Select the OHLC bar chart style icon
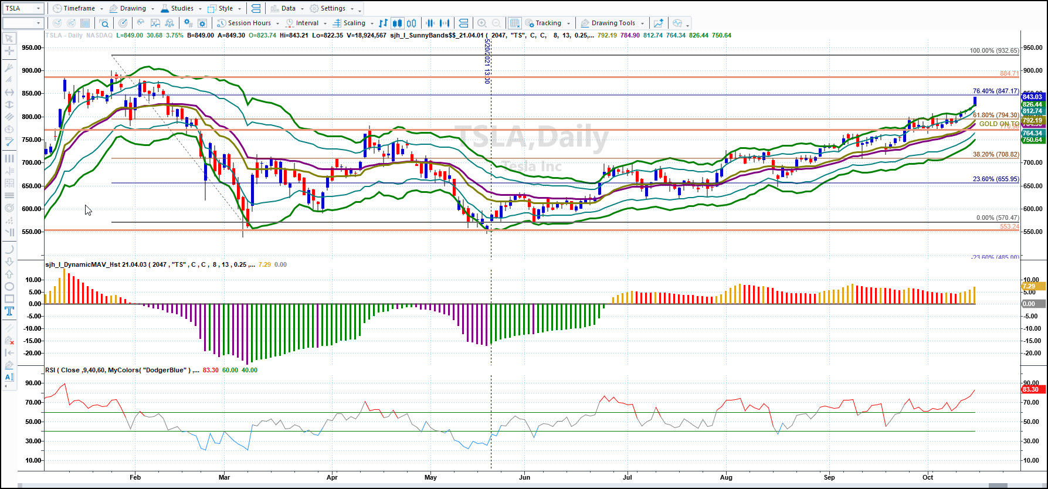 click(x=383, y=23)
